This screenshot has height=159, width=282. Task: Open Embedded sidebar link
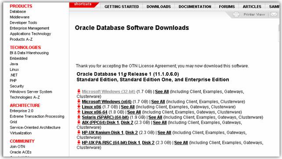coord(18,58)
